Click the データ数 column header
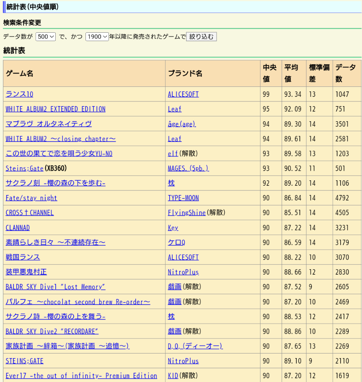This screenshot has width=362, height=382. point(347,73)
